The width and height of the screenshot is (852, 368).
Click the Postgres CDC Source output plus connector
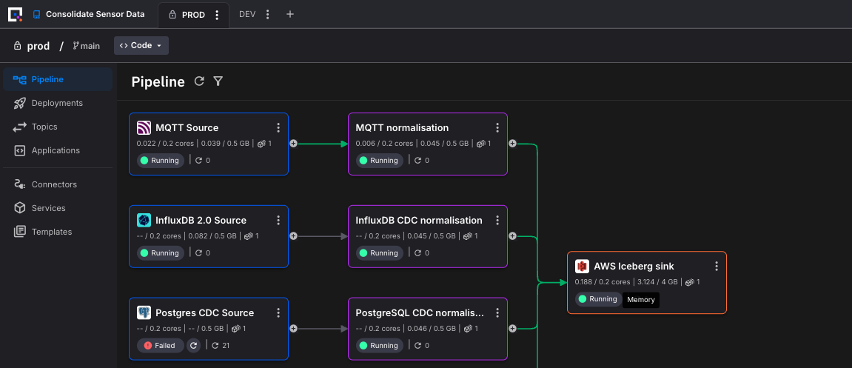coord(293,328)
